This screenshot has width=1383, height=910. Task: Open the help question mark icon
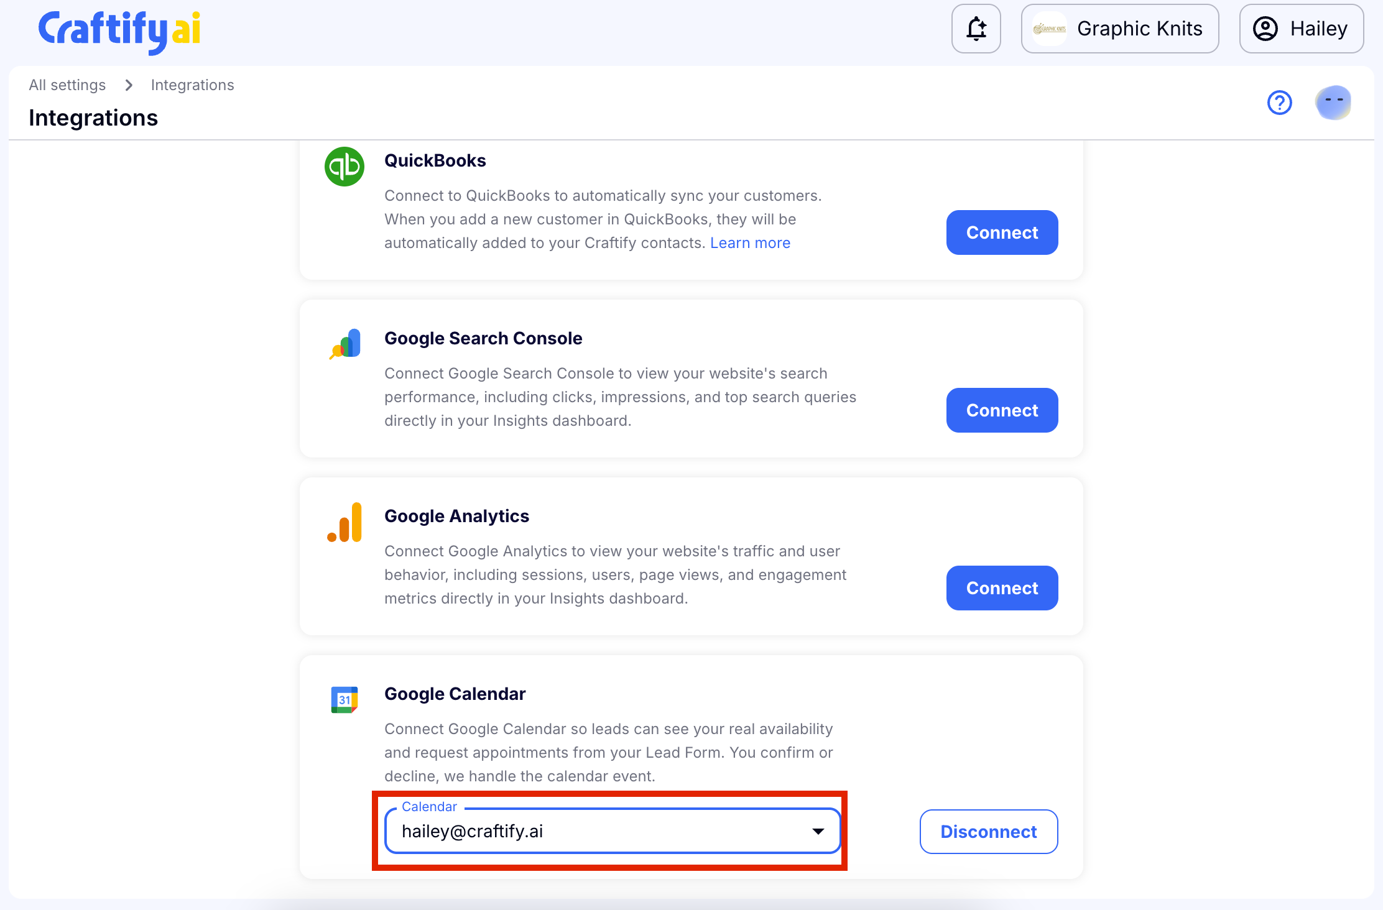click(1279, 103)
